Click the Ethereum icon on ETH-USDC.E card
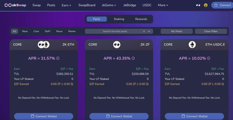Viewport: 233px width, 120px height. coord(192,45)
